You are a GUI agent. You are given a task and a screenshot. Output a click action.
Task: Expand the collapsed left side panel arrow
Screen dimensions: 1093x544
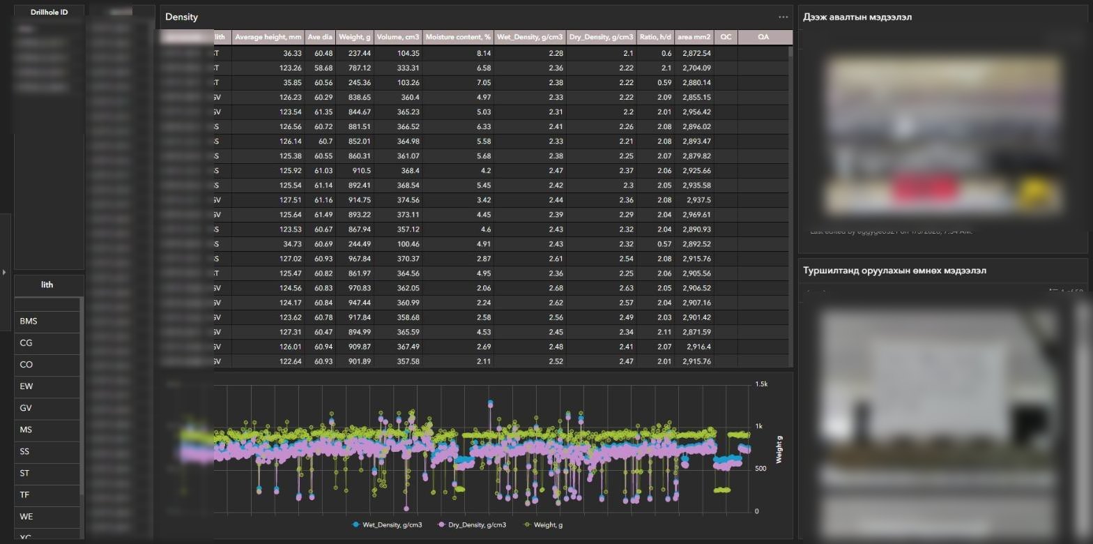coord(4,272)
